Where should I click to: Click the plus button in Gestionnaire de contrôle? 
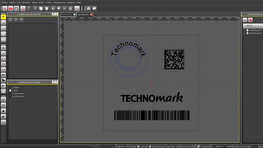(11, 20)
